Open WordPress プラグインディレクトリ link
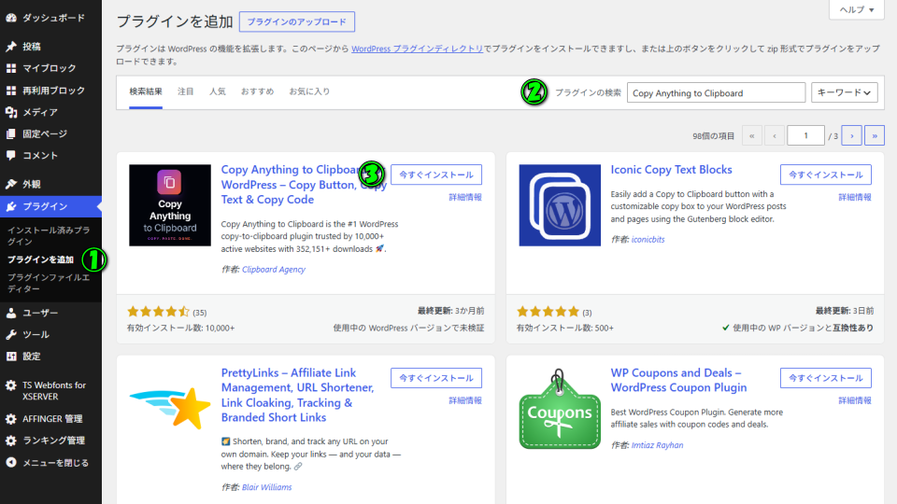The height and width of the screenshot is (504, 897). pos(417,49)
